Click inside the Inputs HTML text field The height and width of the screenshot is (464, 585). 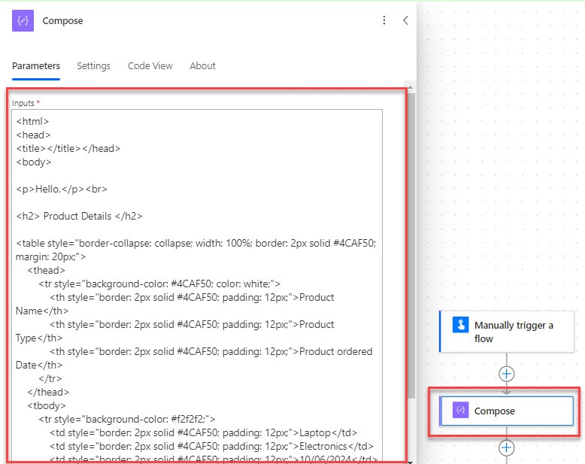(x=197, y=285)
